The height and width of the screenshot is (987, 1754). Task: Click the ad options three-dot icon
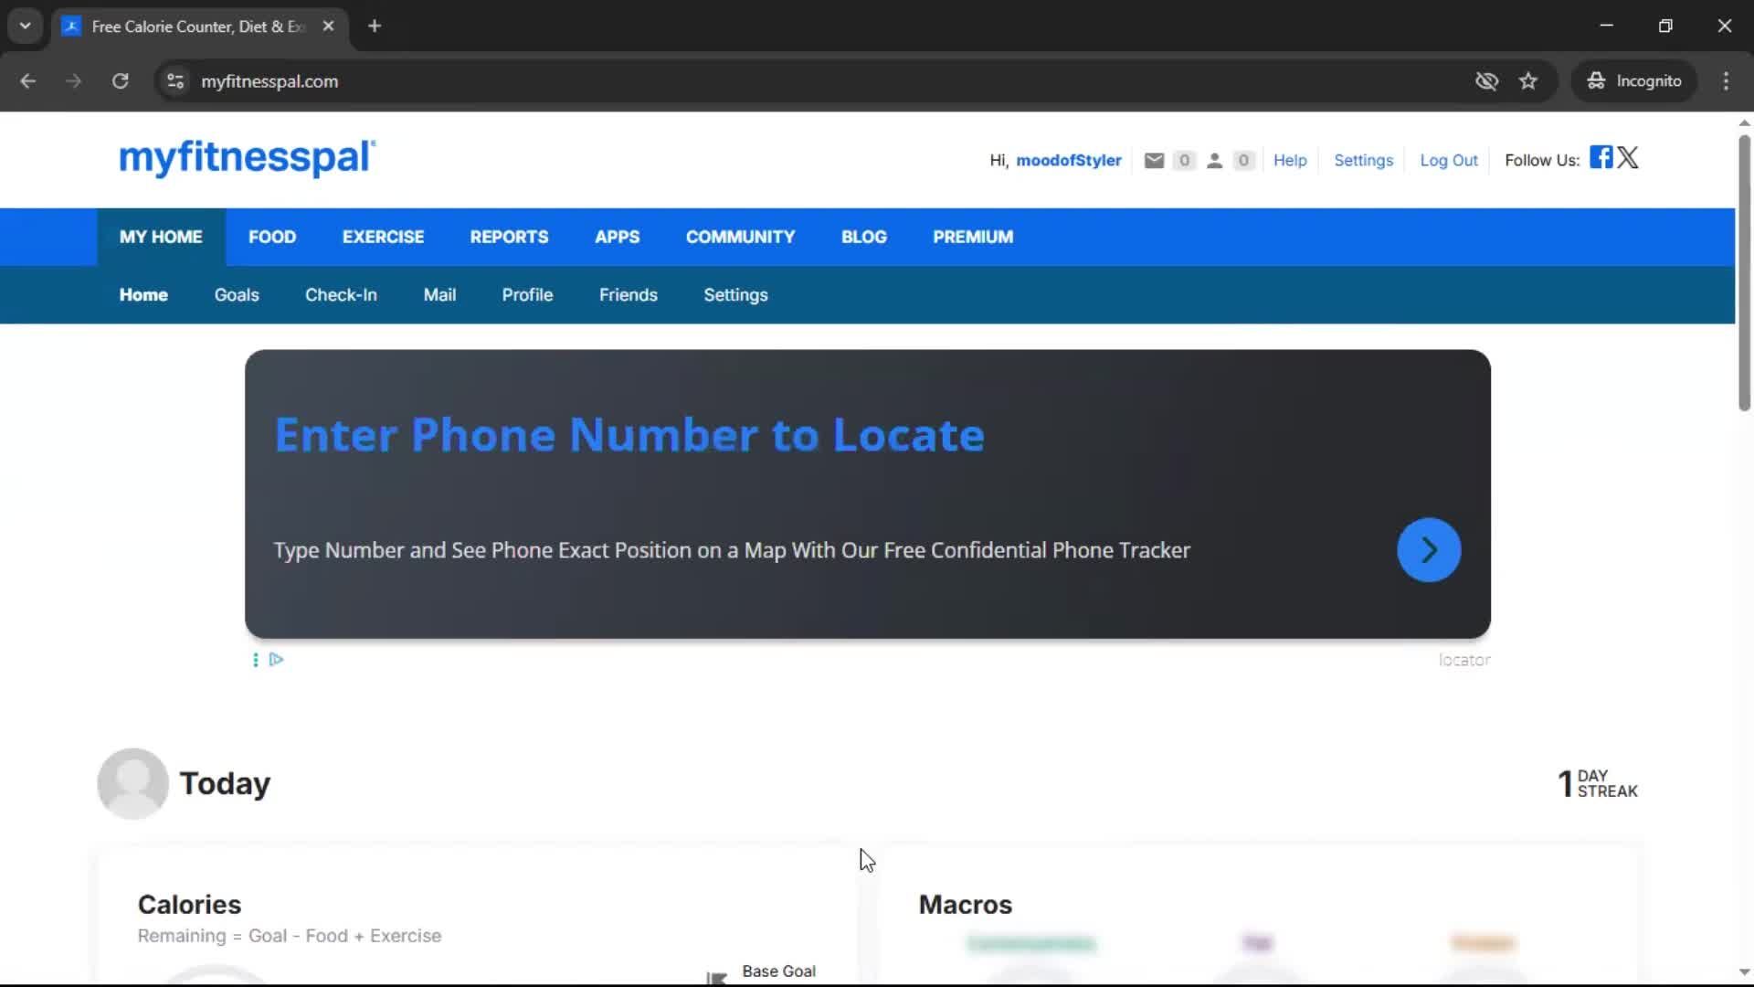click(255, 659)
